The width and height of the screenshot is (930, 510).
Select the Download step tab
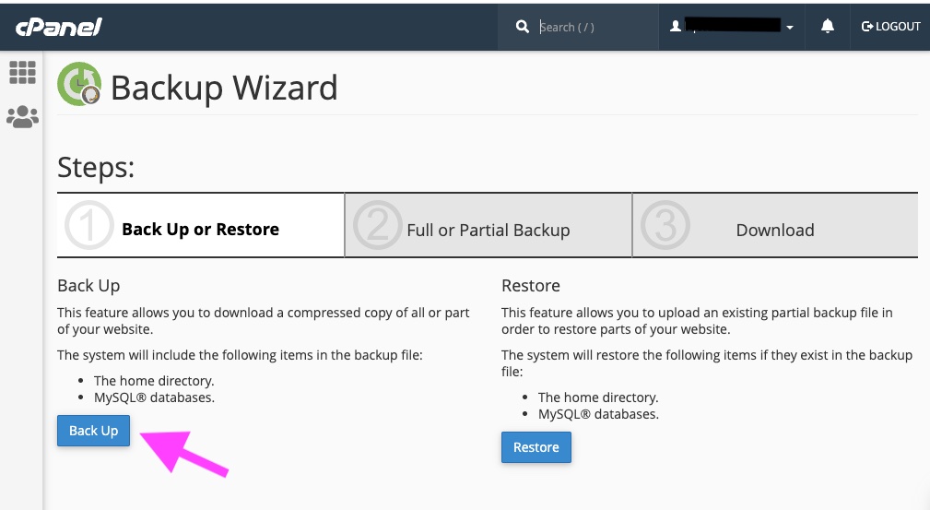pos(775,231)
